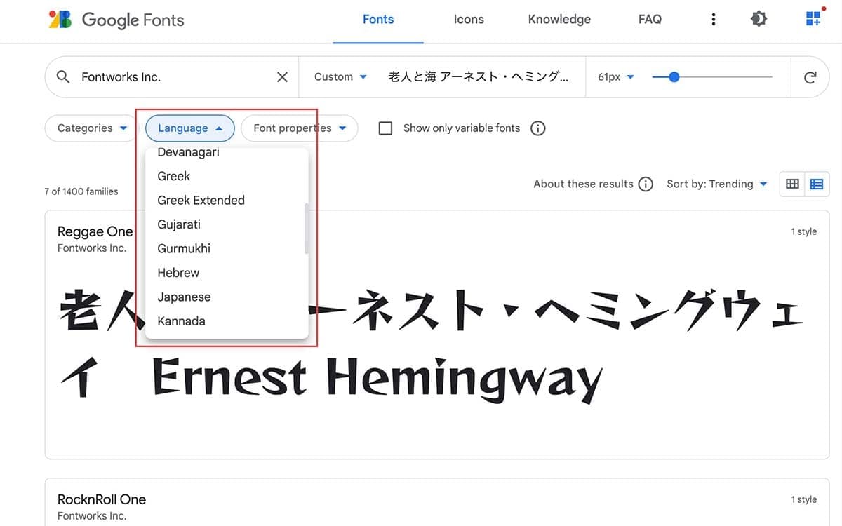Open the Reggae One font family
This screenshot has width=842, height=526.
click(x=95, y=231)
